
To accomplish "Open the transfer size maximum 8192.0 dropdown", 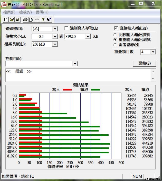I will [x=88, y=37].
